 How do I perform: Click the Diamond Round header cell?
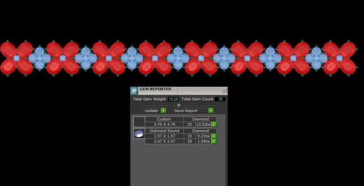(164, 131)
